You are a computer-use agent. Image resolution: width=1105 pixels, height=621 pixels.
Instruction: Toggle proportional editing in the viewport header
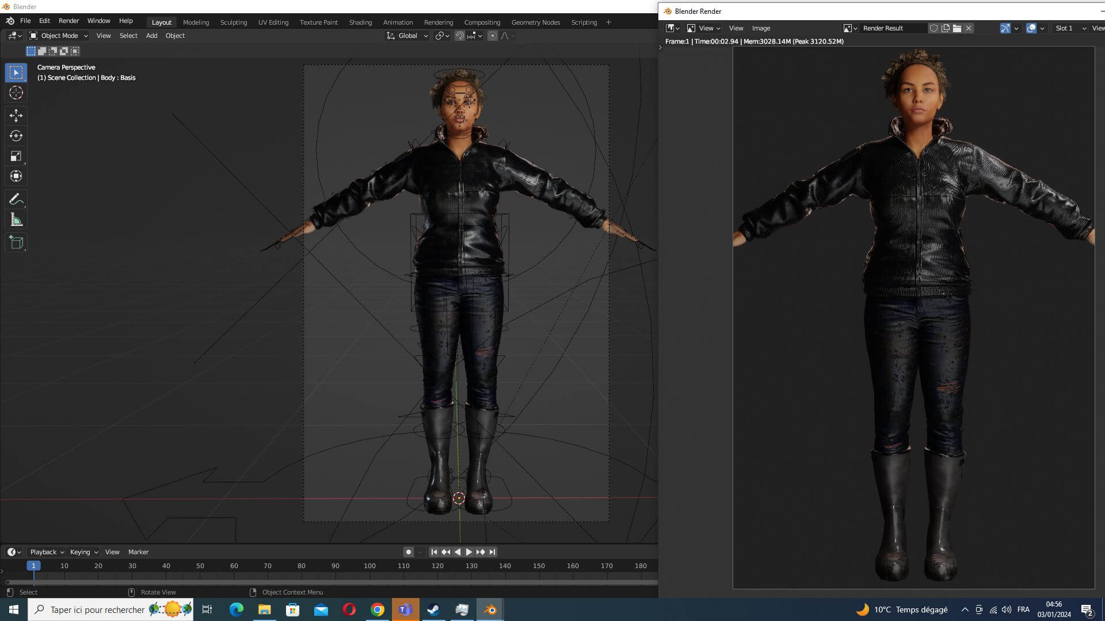(x=493, y=36)
